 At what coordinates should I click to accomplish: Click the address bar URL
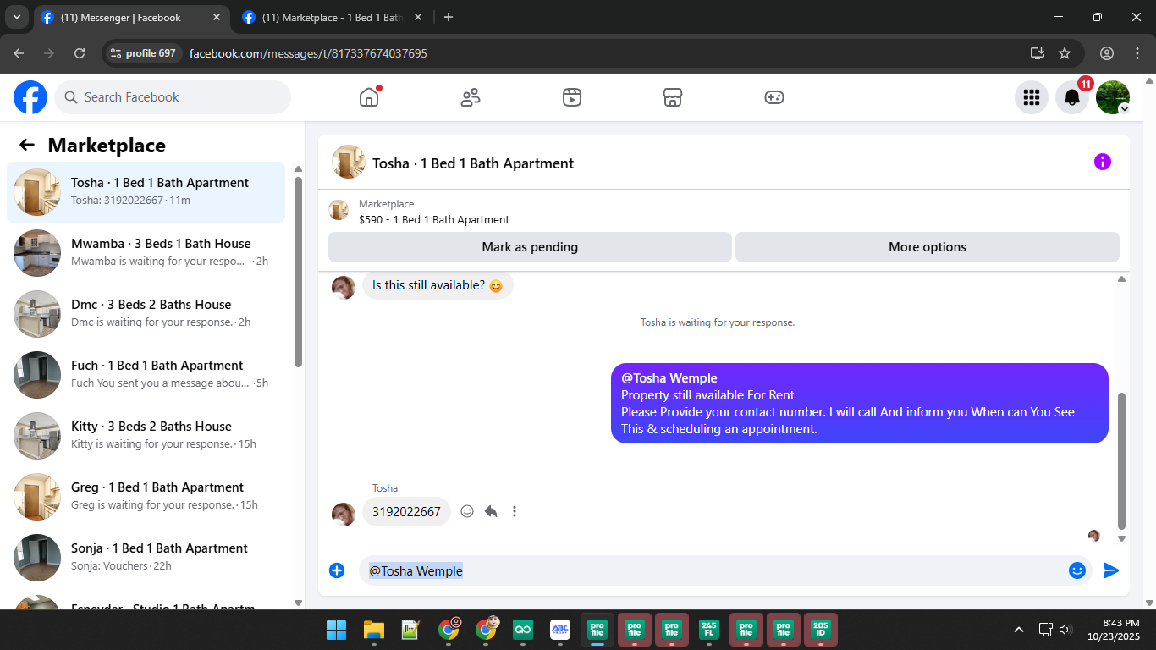[308, 53]
